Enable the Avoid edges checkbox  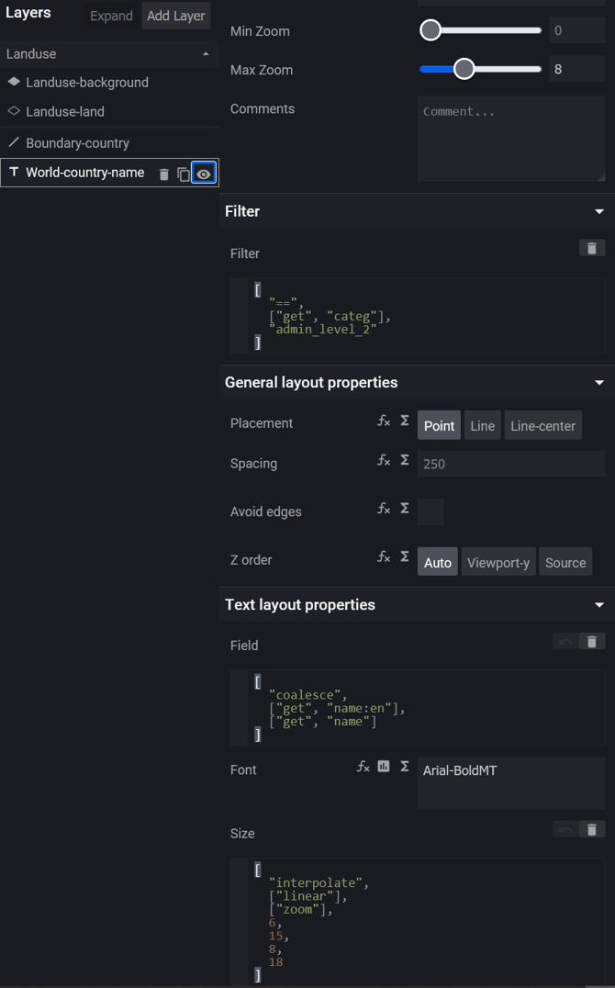(x=430, y=511)
